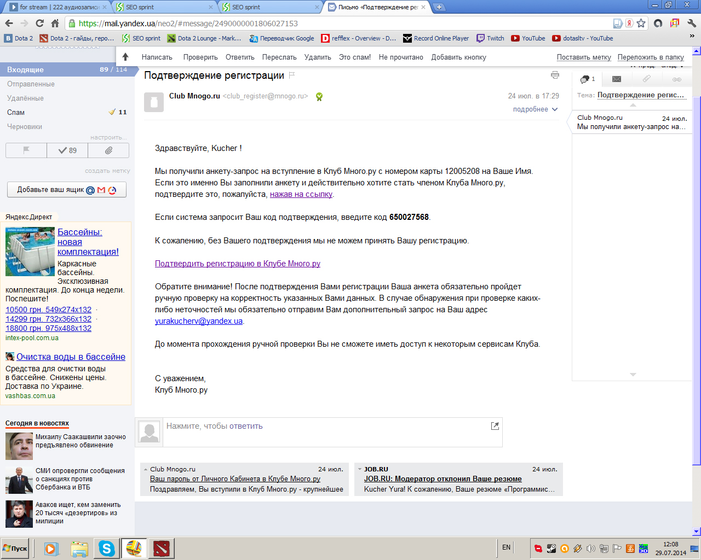Expand reply box with the arrow icon
This screenshot has width=701, height=560.
click(x=495, y=426)
